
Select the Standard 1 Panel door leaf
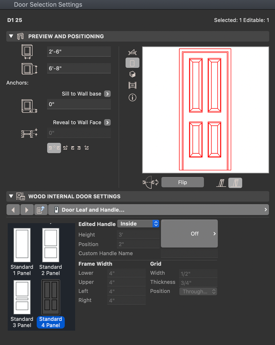[x=22, y=252]
